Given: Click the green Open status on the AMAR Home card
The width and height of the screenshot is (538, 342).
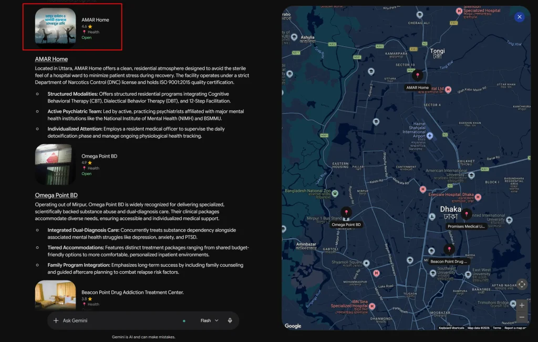Looking at the screenshot, I should (x=87, y=37).
